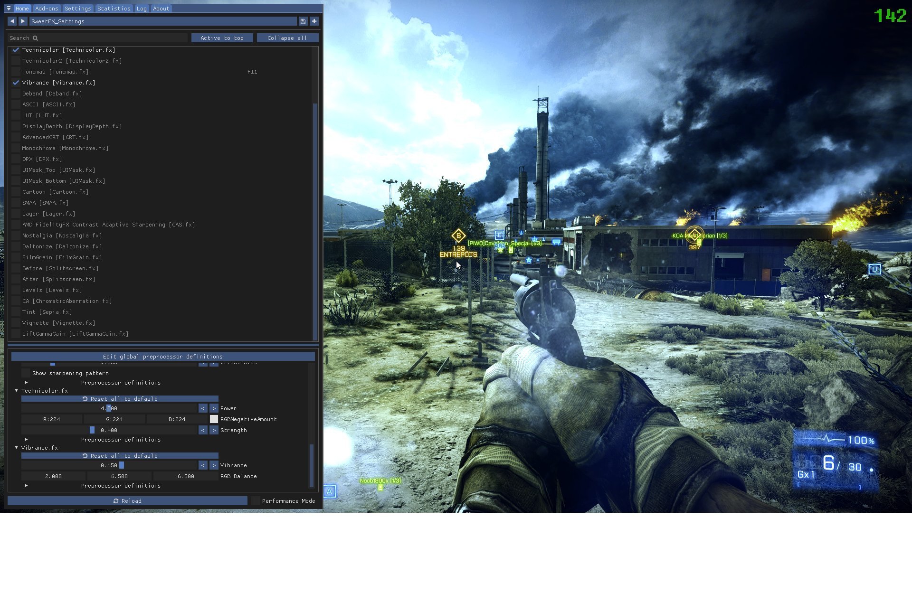Screen dimensions: 912x603
Task: Toggle the Performance Mode checkbox
Action: 256,501
